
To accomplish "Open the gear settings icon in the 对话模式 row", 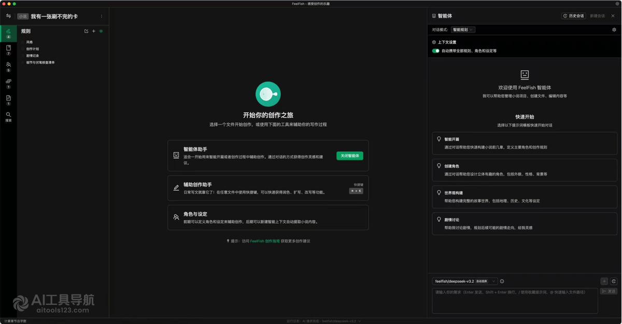I will click(614, 30).
